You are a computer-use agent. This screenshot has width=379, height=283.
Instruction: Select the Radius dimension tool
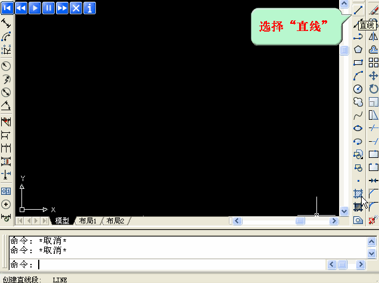pyautogui.click(x=6, y=66)
